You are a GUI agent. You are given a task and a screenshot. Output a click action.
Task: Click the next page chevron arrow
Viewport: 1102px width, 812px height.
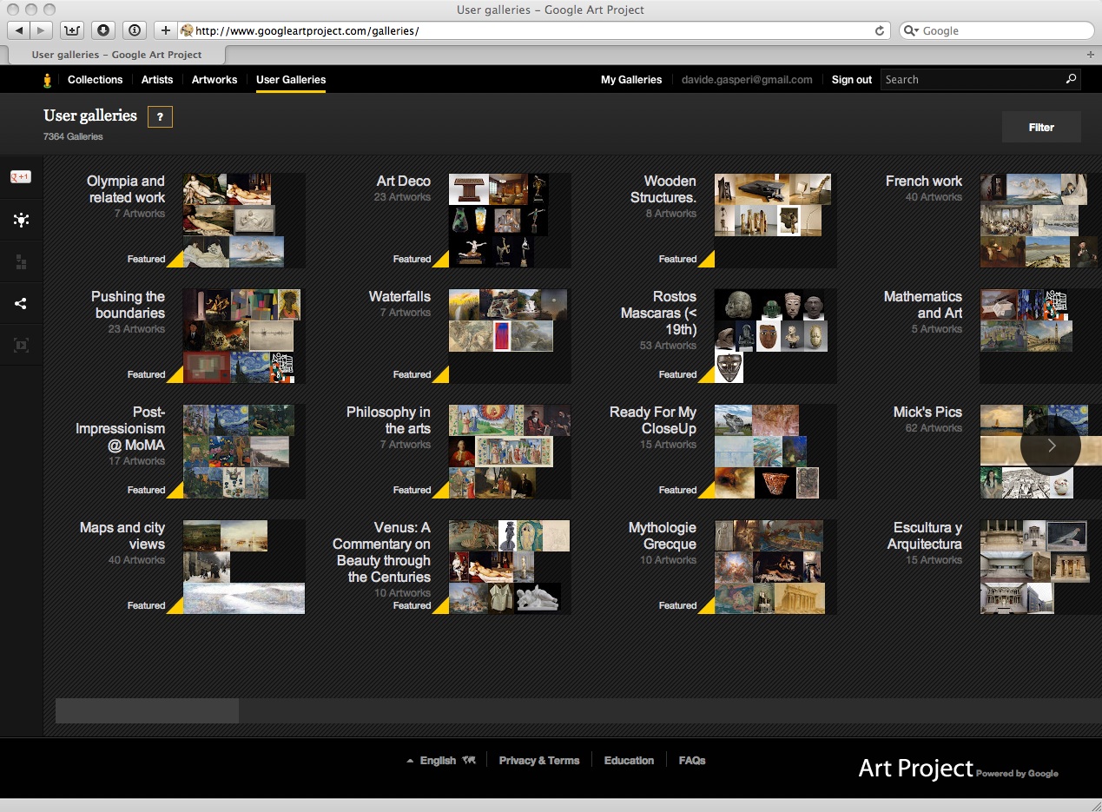click(1051, 446)
